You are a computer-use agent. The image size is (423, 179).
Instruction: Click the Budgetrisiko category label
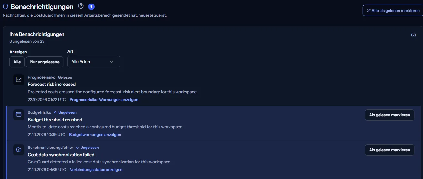(39, 112)
